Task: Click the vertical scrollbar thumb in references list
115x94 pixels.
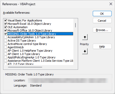Action: coord(75,25)
